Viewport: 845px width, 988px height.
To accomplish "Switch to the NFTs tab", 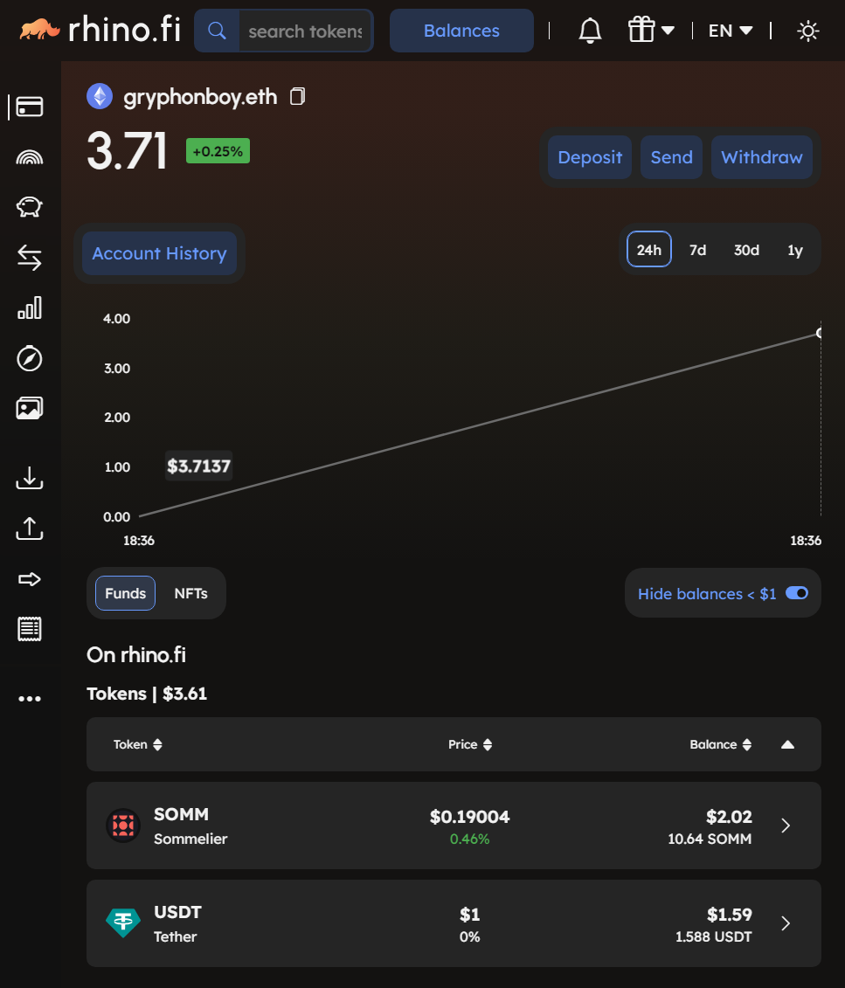I will (x=190, y=593).
